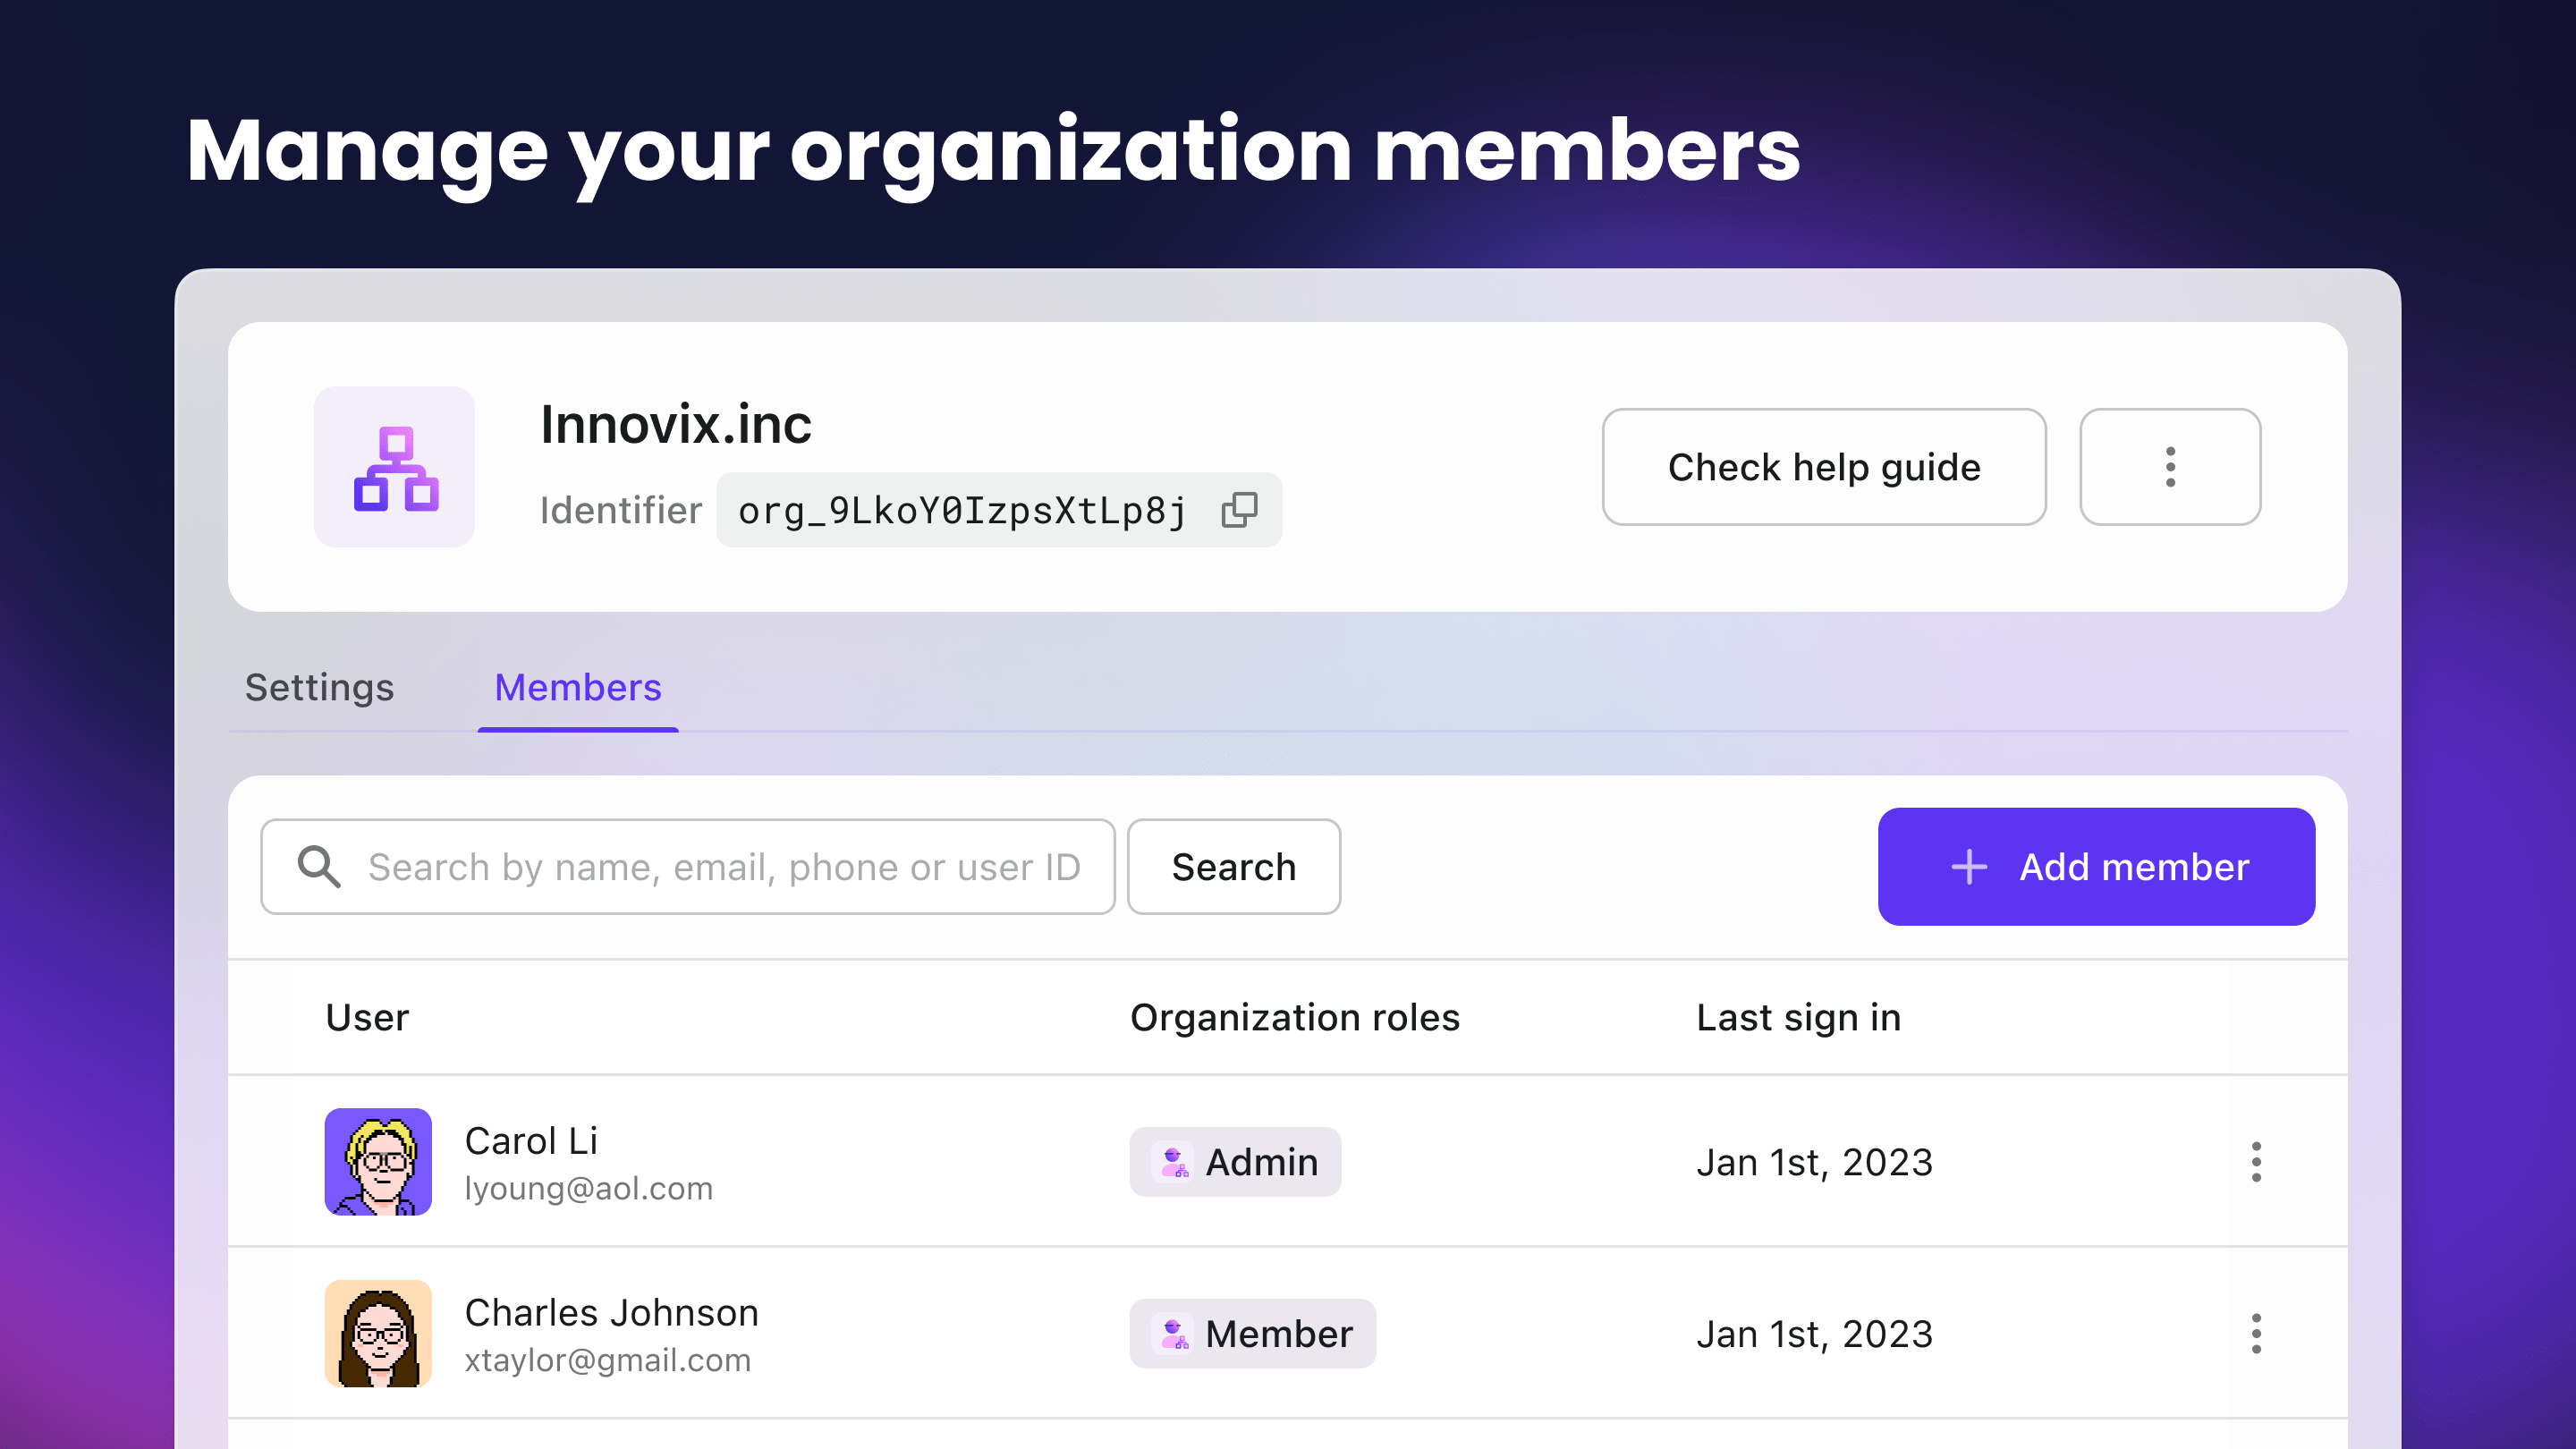The height and width of the screenshot is (1449, 2576).
Task: Click Carol Li's name in the list
Action: click(x=531, y=1141)
